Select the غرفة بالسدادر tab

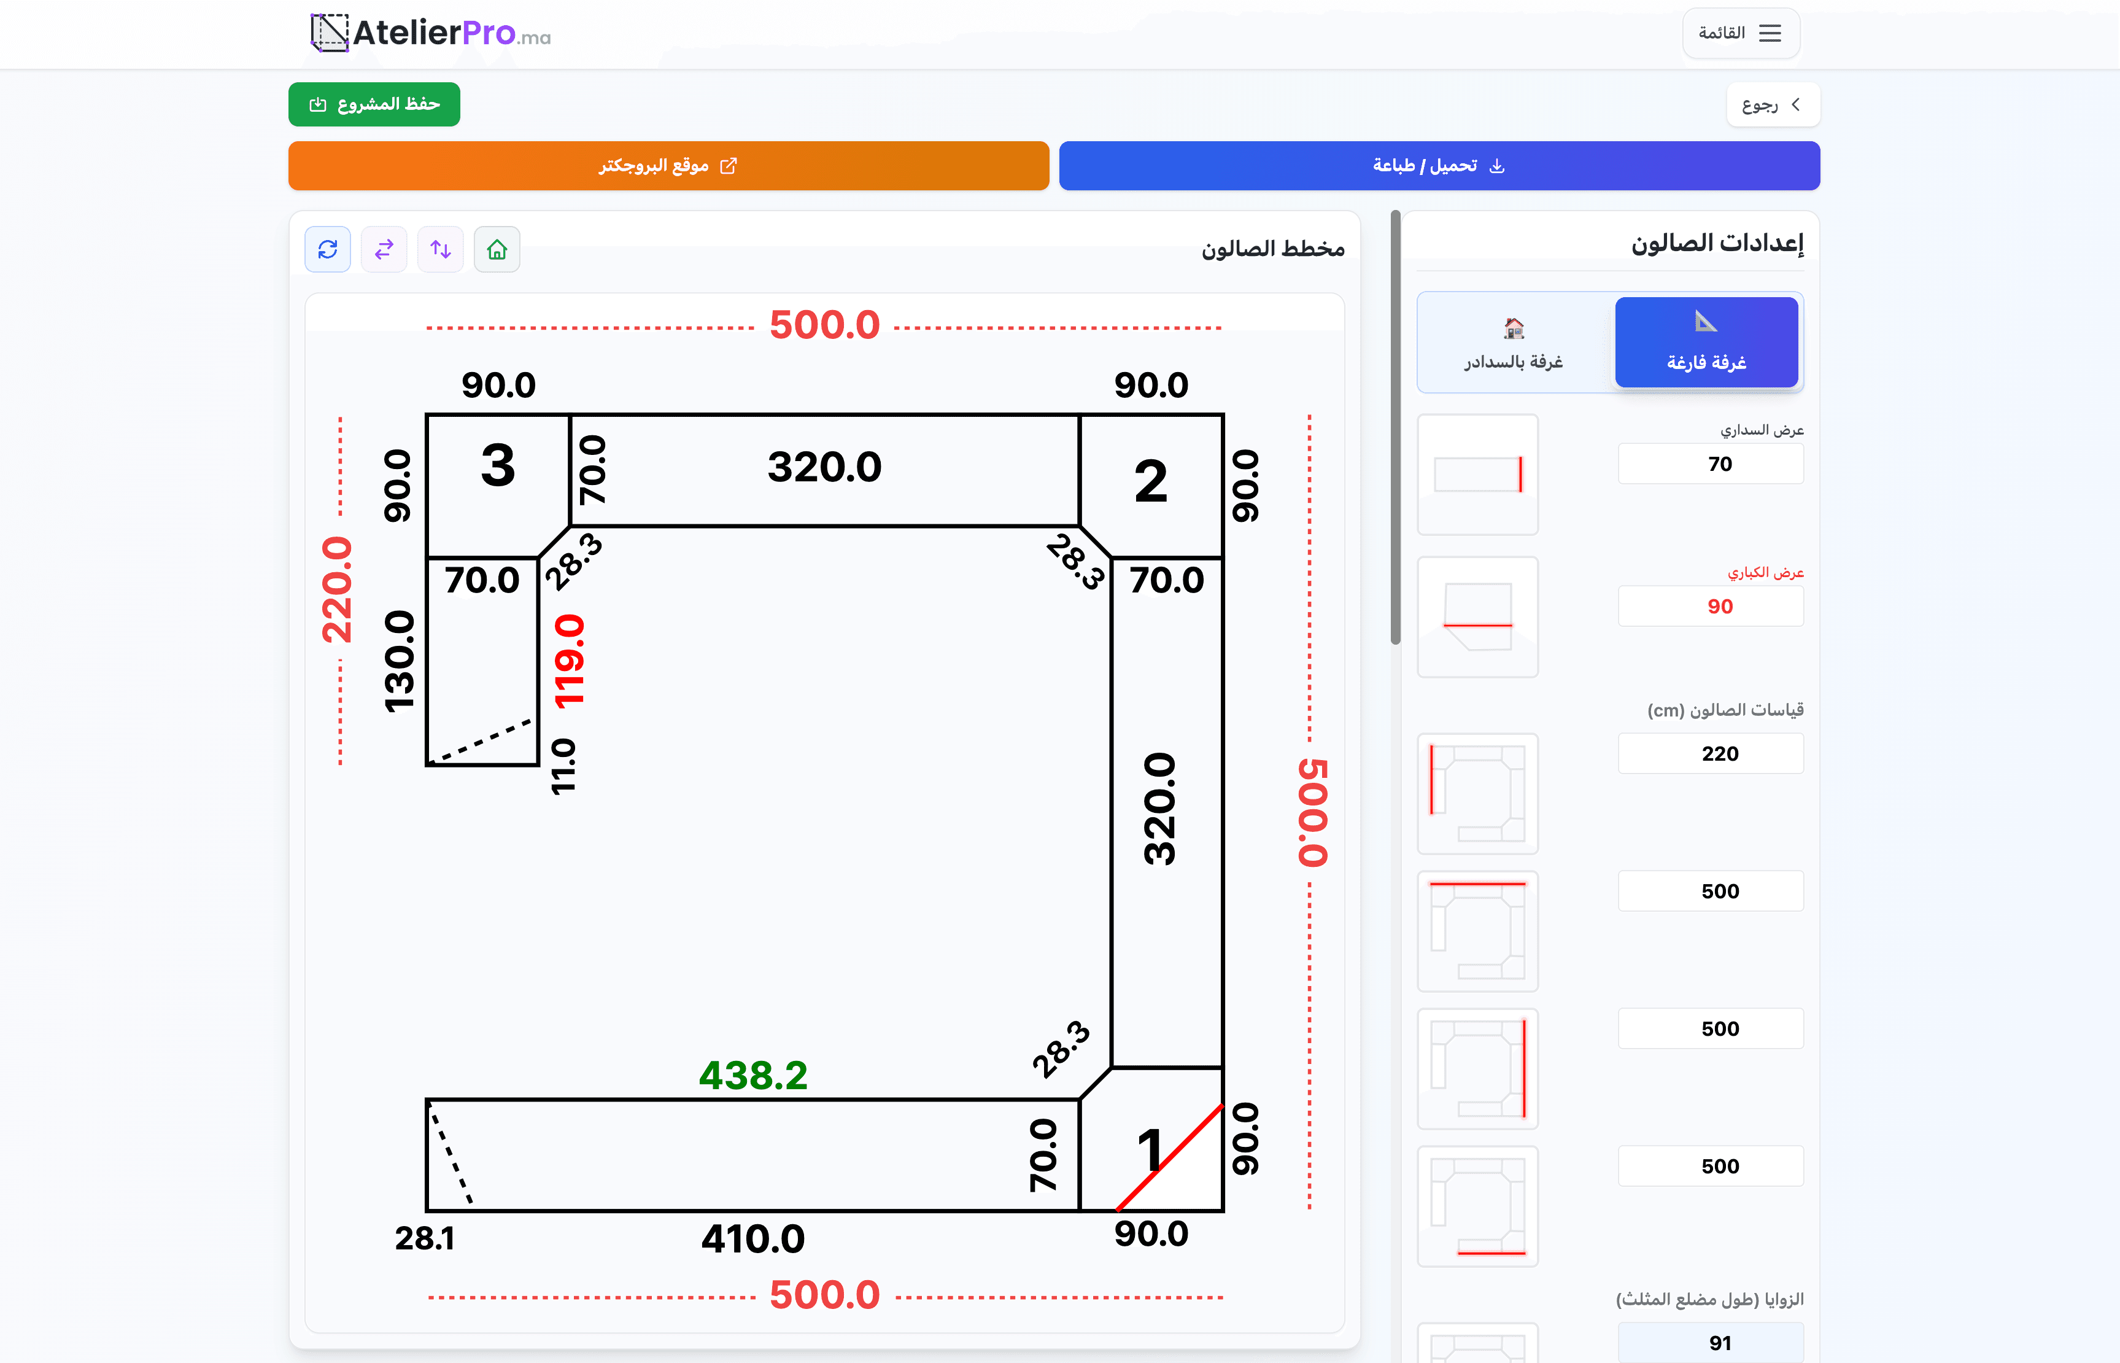tap(1514, 343)
